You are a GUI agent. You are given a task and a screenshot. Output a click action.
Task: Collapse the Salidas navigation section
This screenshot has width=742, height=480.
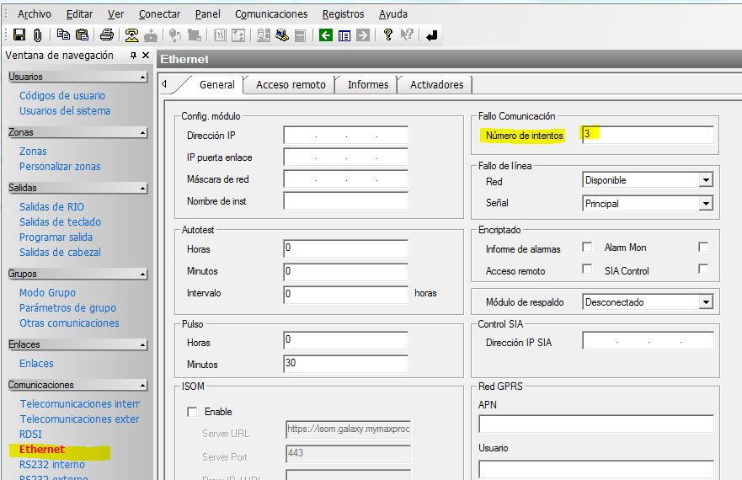142,189
